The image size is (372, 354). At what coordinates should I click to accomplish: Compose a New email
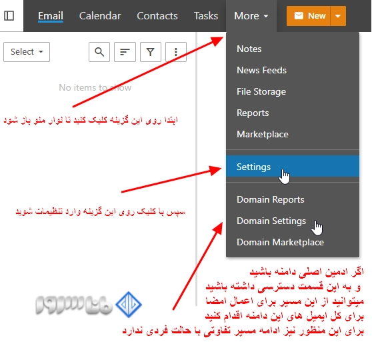pos(309,16)
